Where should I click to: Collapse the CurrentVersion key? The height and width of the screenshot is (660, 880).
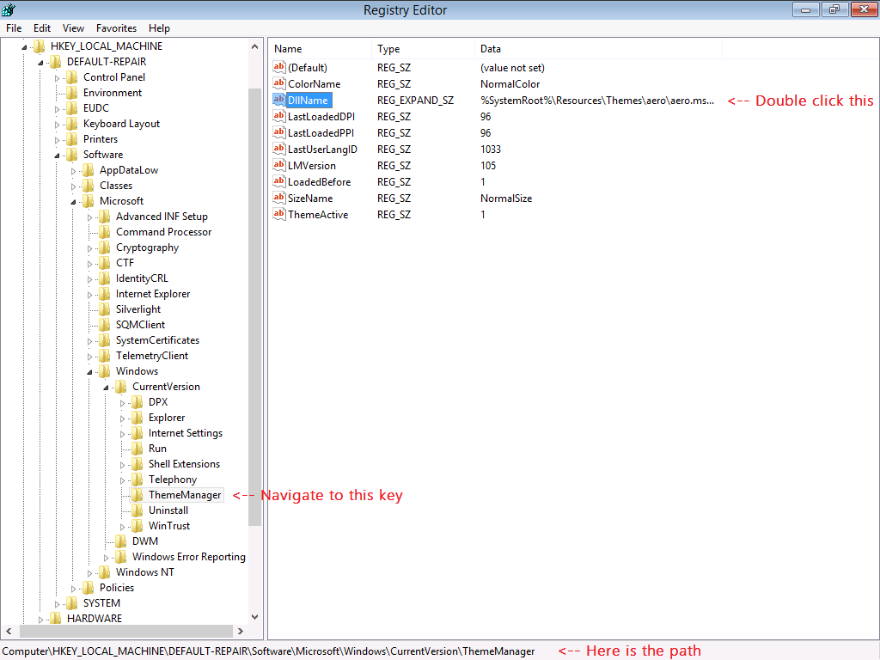[x=107, y=388]
